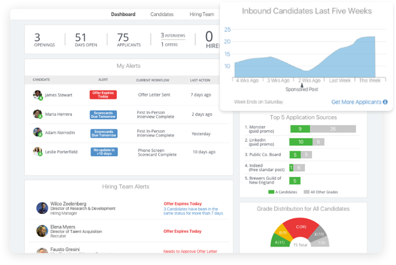Screen dimensions: 396x265
Task: Click Phone Screen Scorecard Complete workflow
Action: [157, 152]
